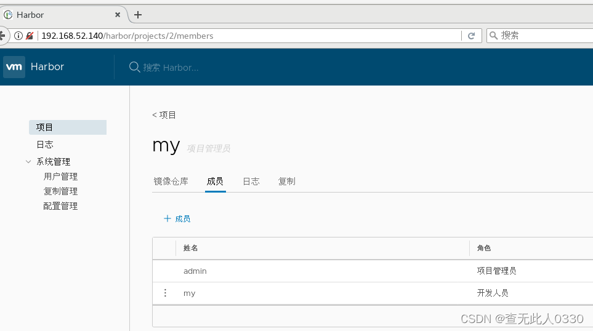
Task: Sort by the 角色 column header
Action: click(x=484, y=248)
